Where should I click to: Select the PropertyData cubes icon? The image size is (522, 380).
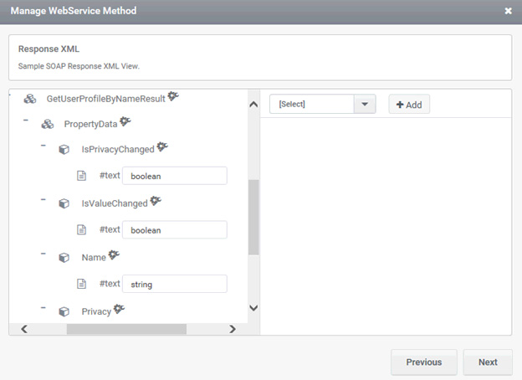(48, 124)
